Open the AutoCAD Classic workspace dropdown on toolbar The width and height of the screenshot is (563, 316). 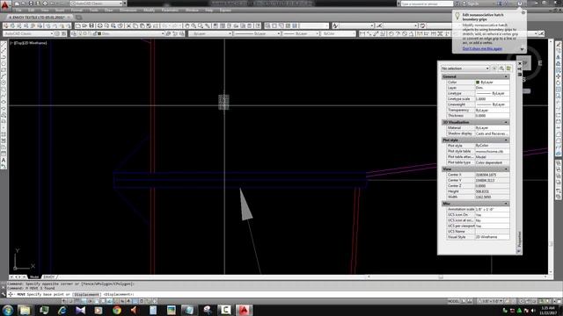click(28, 33)
